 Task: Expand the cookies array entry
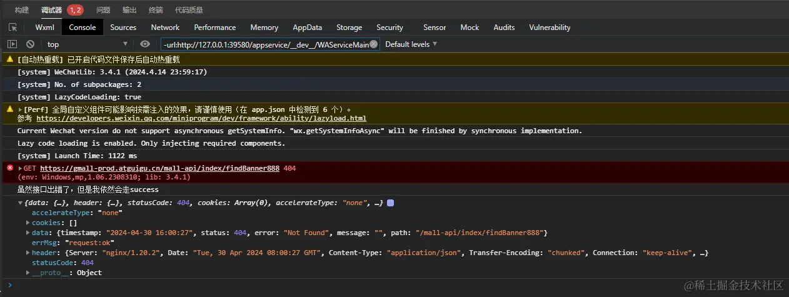(x=28, y=223)
